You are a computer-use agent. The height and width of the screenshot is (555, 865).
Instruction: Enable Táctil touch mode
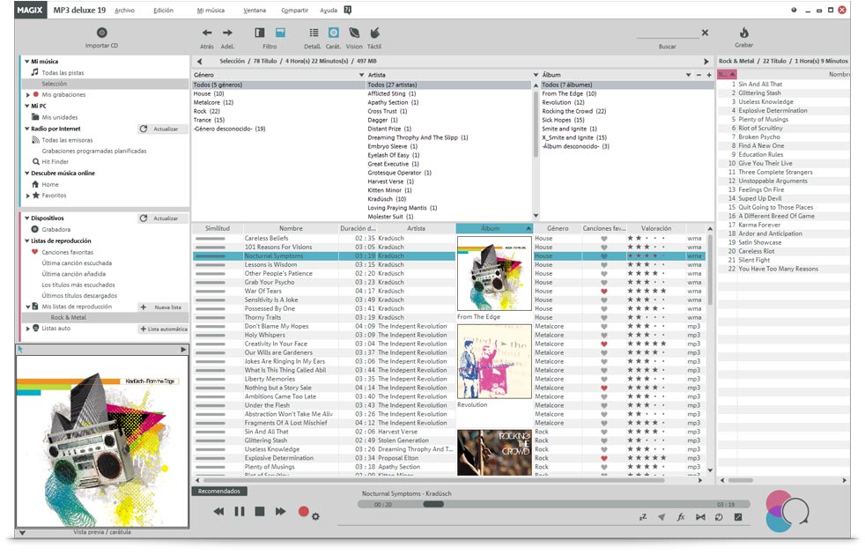click(374, 33)
